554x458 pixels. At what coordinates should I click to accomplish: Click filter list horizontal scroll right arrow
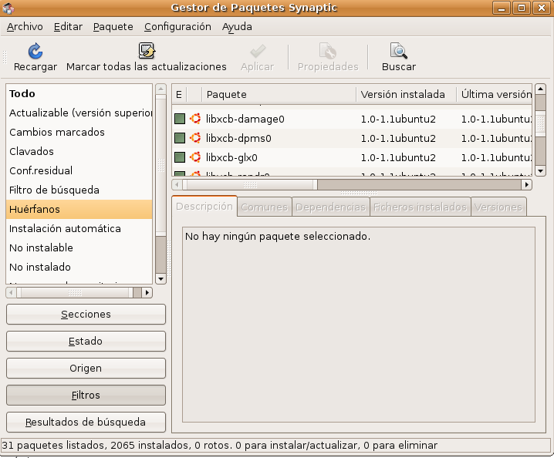[147, 292]
